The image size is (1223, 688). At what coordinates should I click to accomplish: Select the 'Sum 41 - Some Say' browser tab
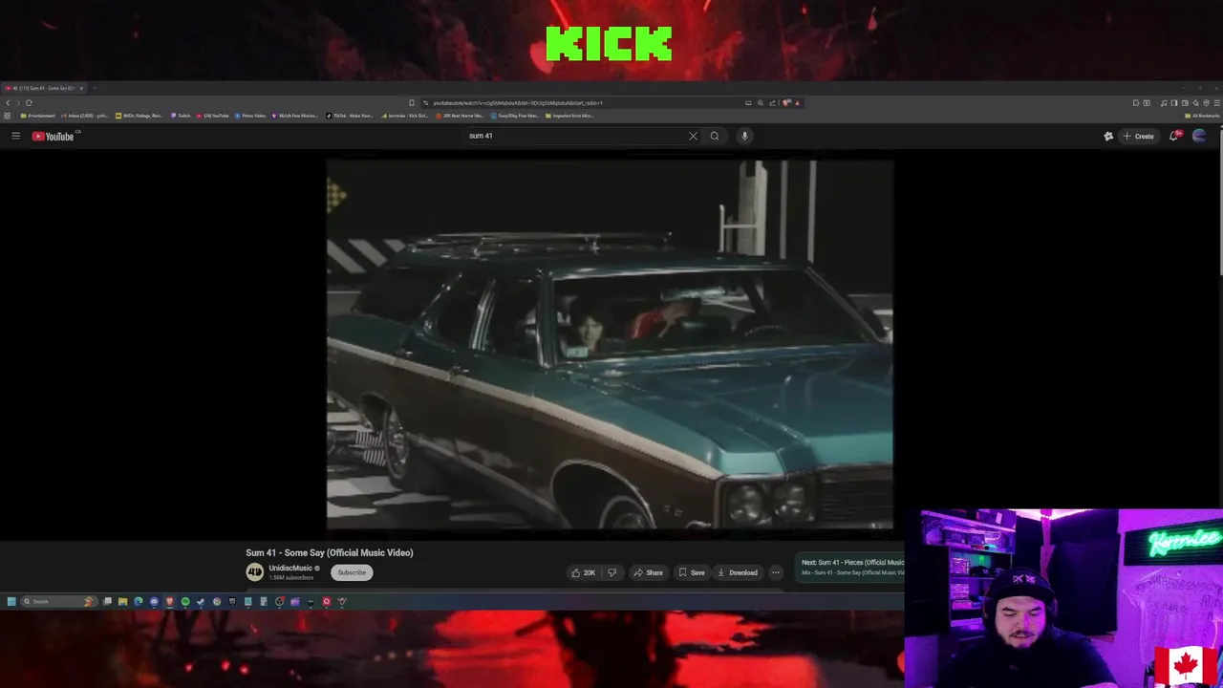[43, 88]
